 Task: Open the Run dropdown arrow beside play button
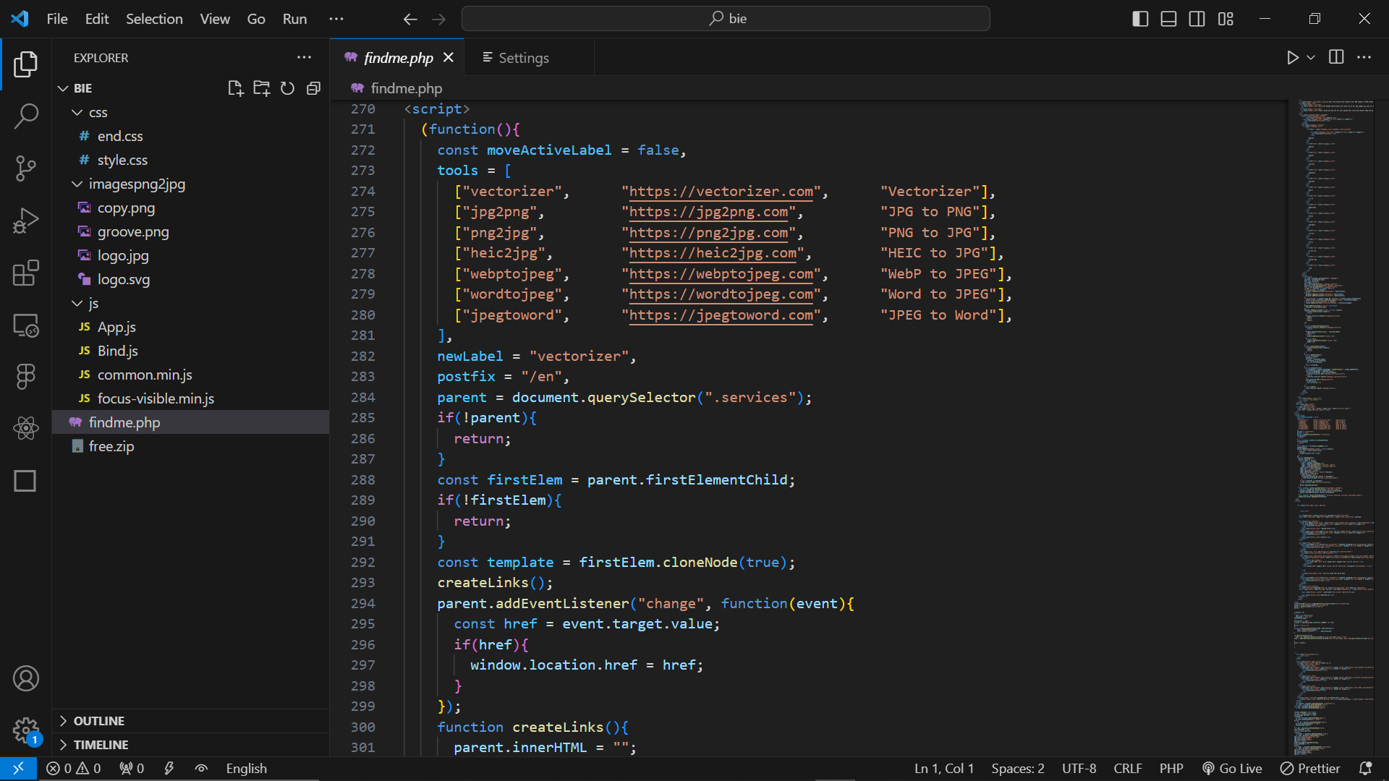pos(1311,57)
